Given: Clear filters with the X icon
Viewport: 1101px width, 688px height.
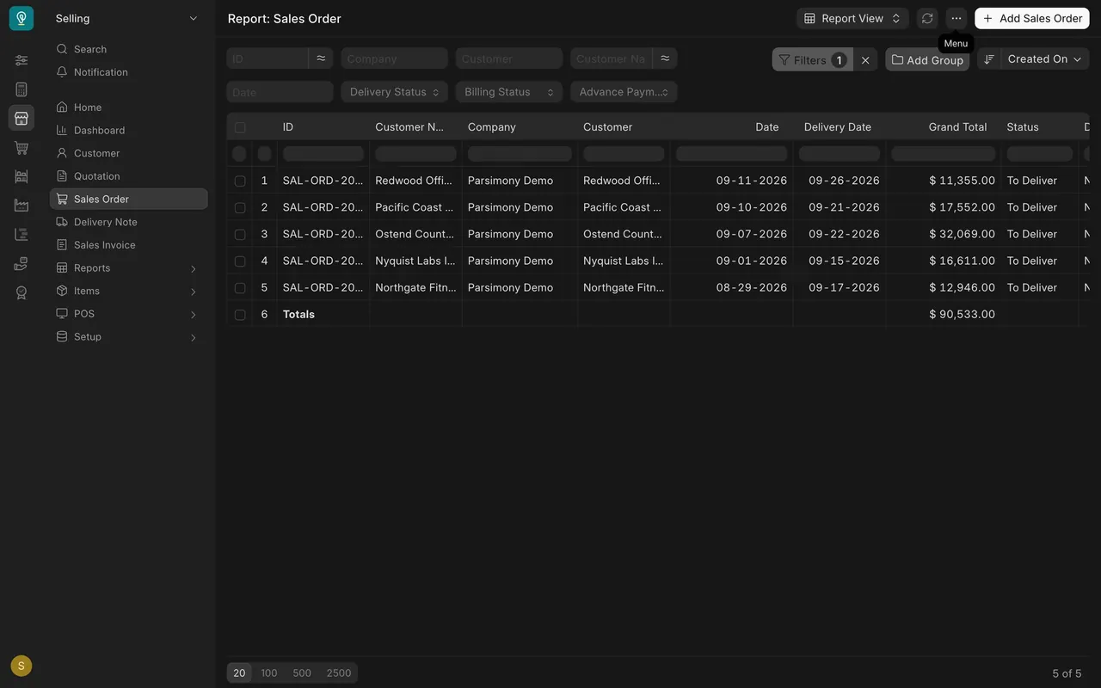Looking at the screenshot, I should click(x=865, y=59).
